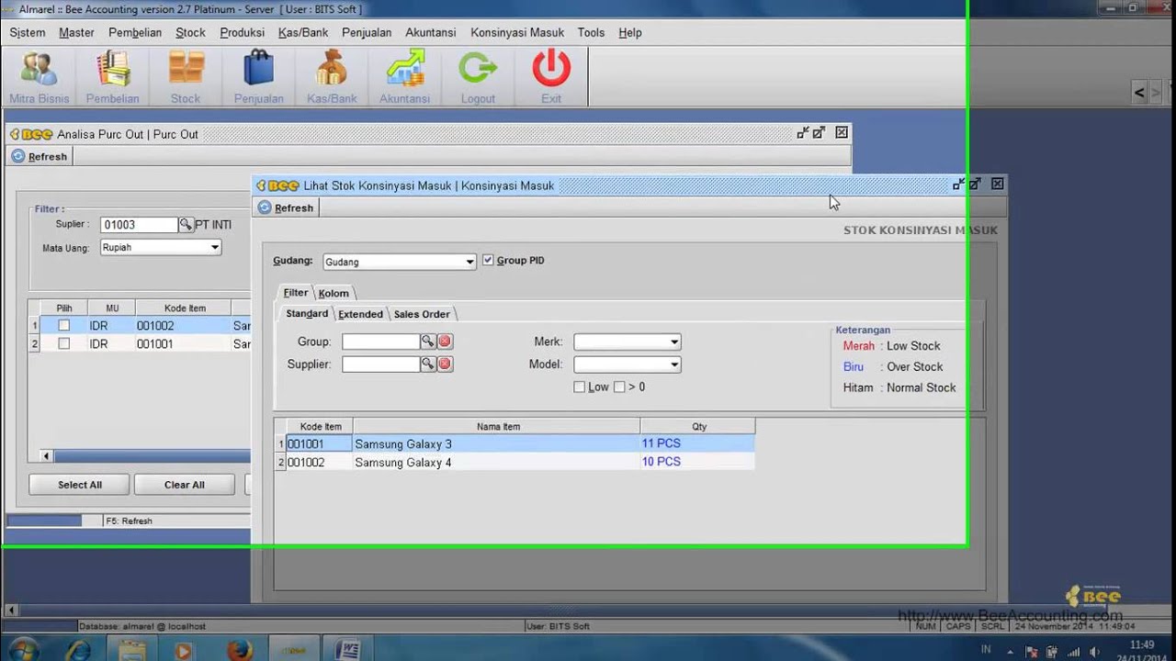Click the Akuntansi chart toolbar icon

(404, 77)
